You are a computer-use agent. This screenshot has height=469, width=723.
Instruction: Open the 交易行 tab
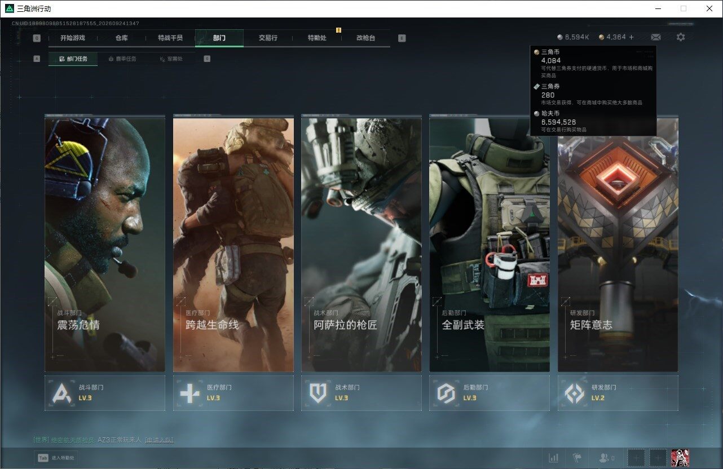pos(268,38)
